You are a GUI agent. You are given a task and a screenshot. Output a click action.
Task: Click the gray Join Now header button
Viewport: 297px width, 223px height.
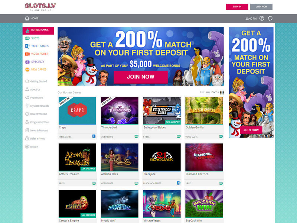261,7
